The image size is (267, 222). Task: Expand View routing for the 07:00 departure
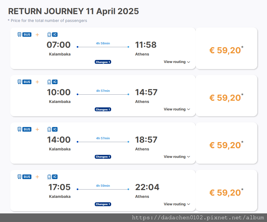(x=177, y=62)
